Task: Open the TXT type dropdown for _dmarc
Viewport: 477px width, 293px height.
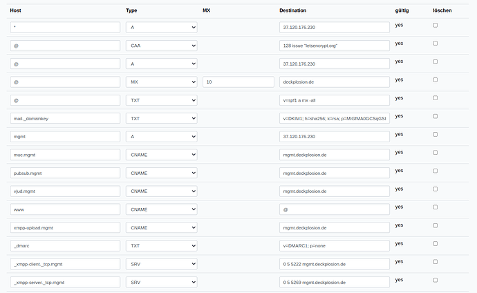Action: (162, 245)
